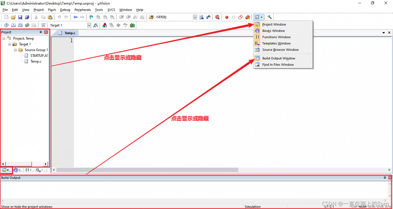The width and height of the screenshot is (393, 209).
Task: Select STARTUP.A51 file in project tree
Action: point(36,56)
